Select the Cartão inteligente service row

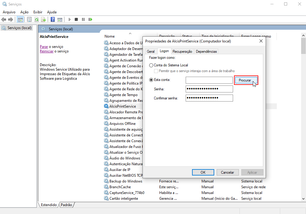click(x=190, y=198)
